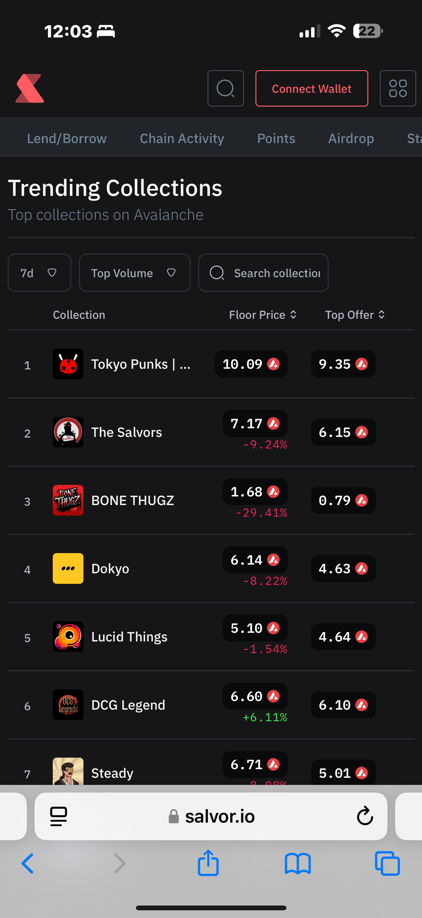
Task: Tap the page format icon in address bar
Action: tap(59, 816)
